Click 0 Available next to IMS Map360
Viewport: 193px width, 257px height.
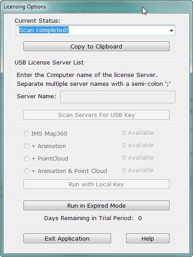pyautogui.click(x=138, y=133)
